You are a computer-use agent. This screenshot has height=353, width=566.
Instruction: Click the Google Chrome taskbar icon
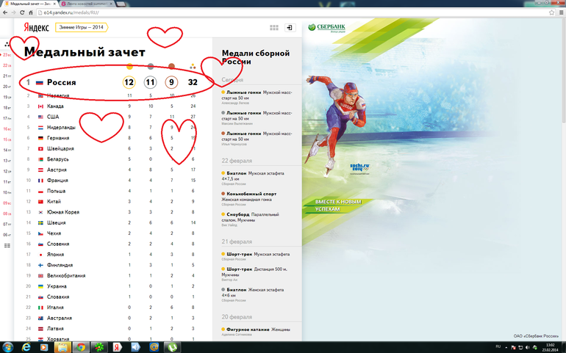click(81, 347)
